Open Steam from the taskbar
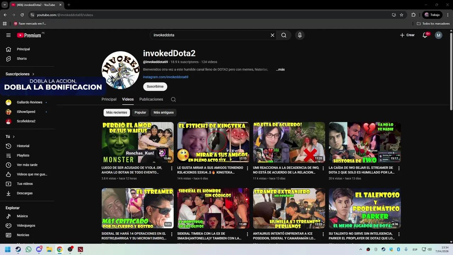The height and width of the screenshot is (255, 453). click(x=18, y=249)
